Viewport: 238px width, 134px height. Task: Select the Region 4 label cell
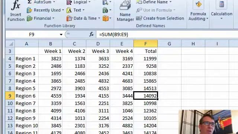26,81
